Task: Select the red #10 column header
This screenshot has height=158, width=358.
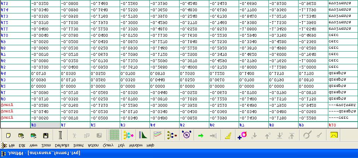Action: tap(343, 125)
